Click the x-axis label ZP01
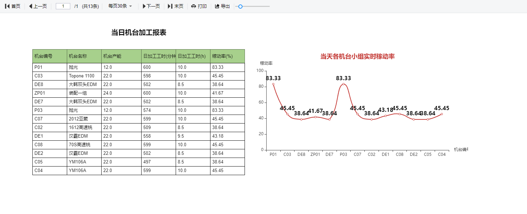 coord(315,154)
